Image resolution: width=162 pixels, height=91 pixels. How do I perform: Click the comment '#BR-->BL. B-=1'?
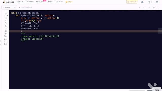click(x=30, y=29)
